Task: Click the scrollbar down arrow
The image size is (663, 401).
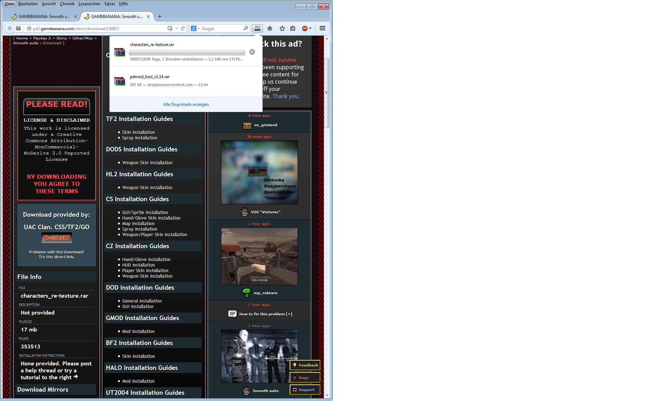Action: pyautogui.click(x=327, y=395)
